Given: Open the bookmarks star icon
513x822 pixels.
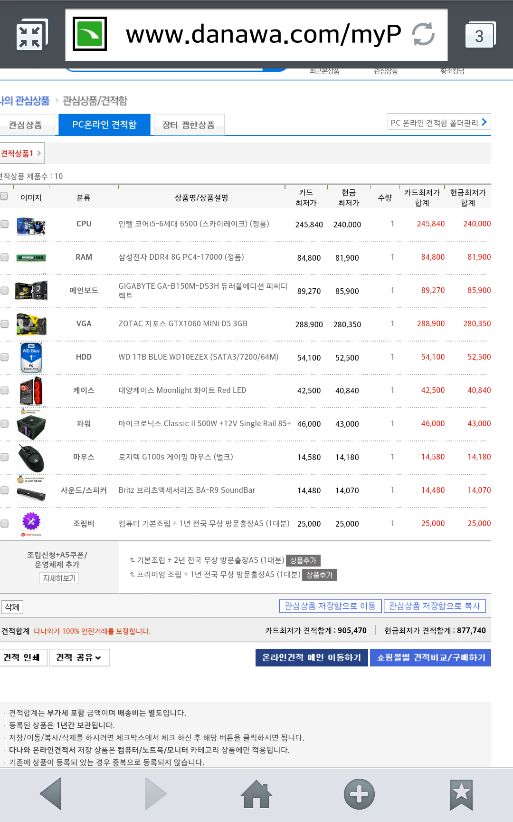Looking at the screenshot, I should point(461,794).
